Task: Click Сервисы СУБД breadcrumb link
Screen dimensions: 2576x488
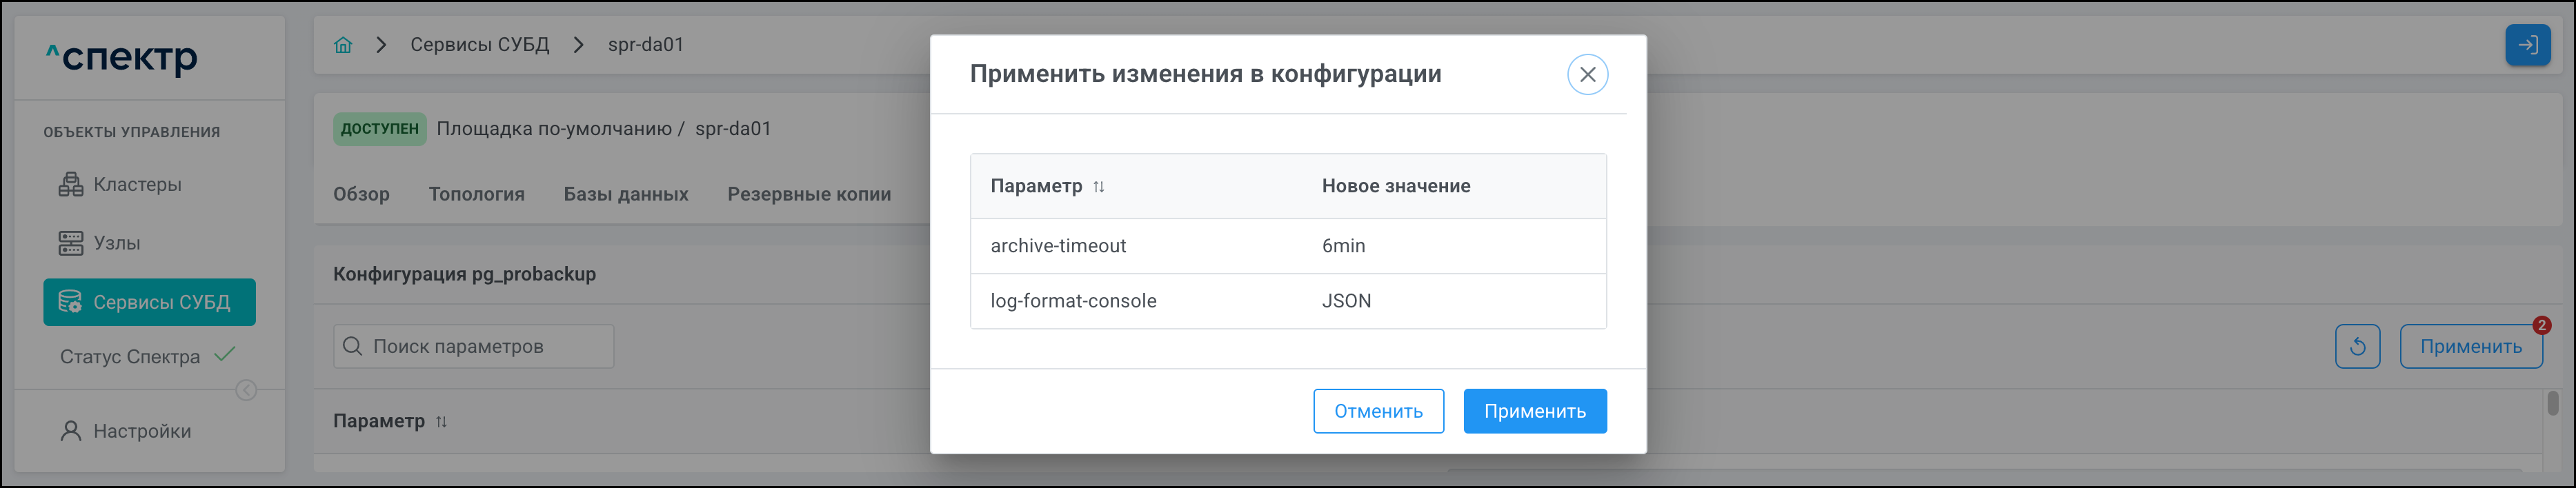Action: point(480,45)
